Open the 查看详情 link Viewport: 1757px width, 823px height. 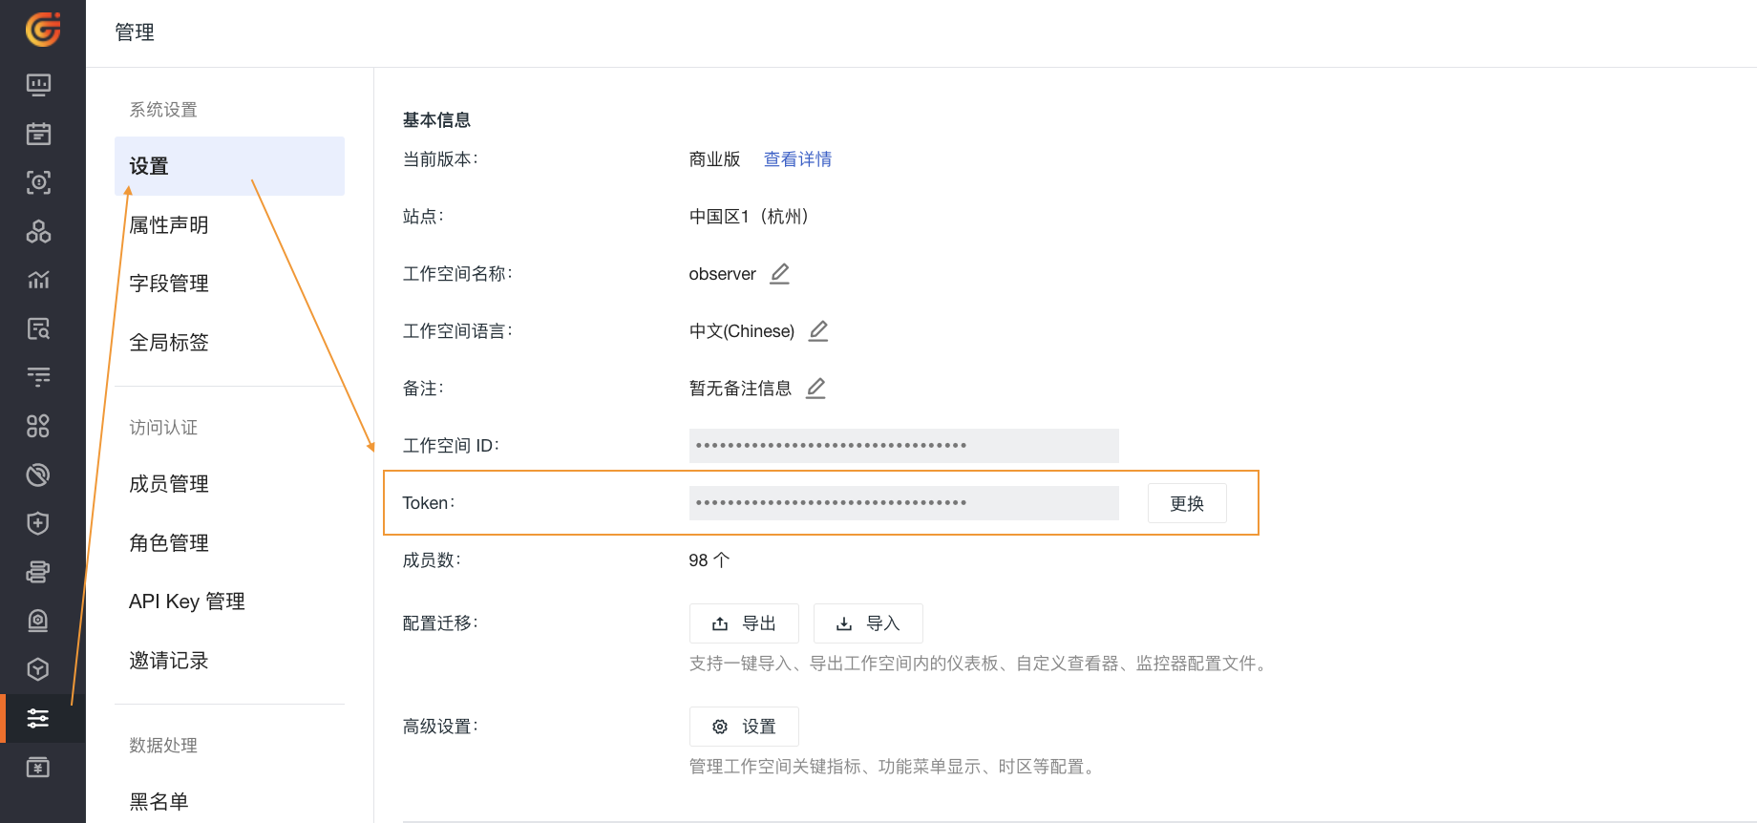[x=797, y=159]
